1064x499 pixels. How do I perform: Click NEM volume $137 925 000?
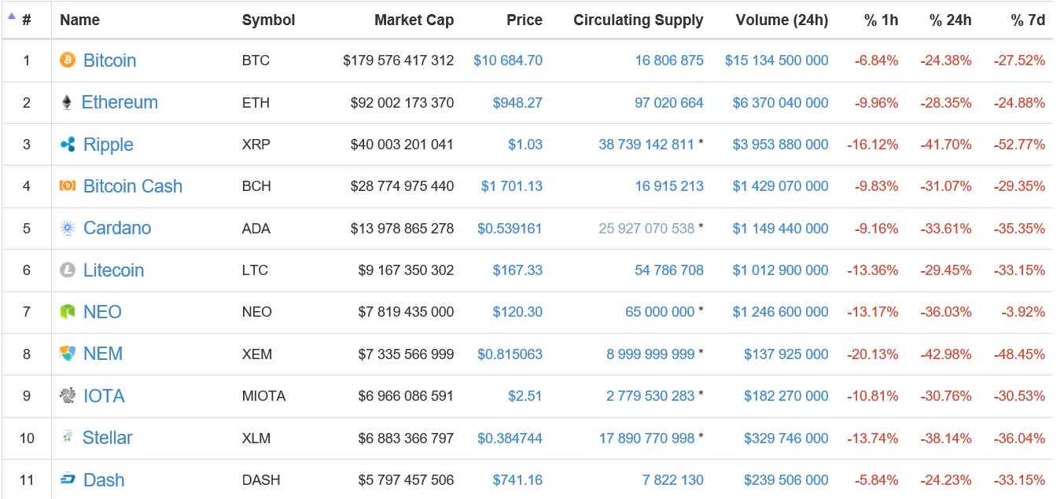coord(786,354)
